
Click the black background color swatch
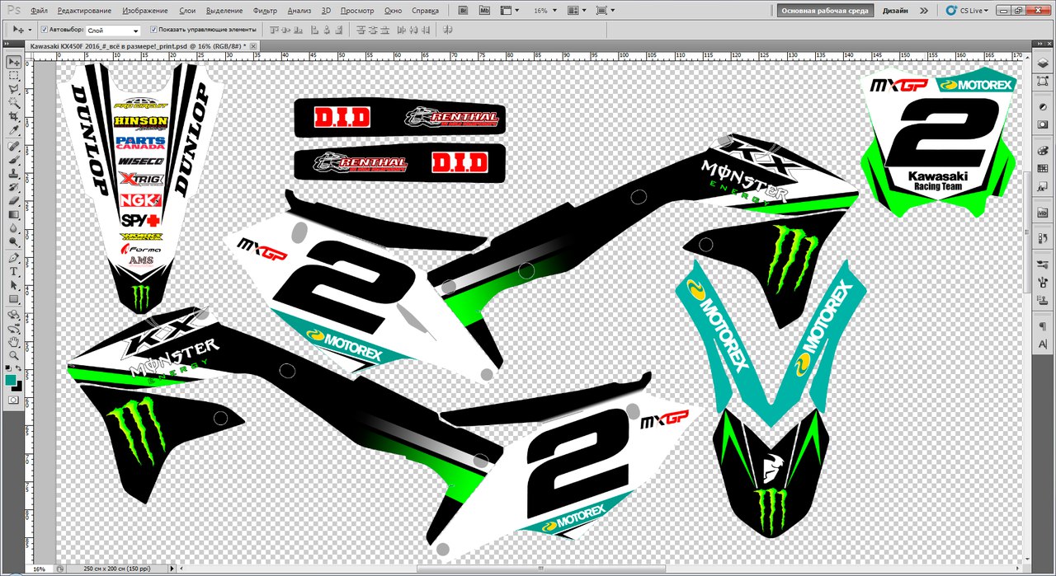[x=18, y=386]
